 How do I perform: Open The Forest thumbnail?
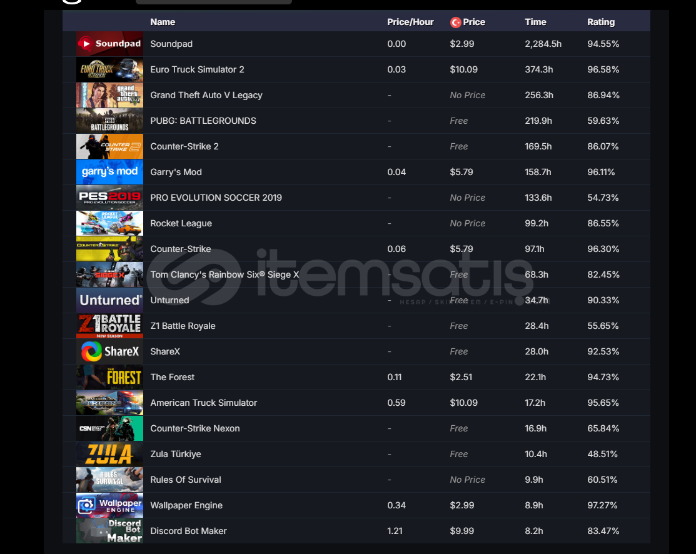109,377
